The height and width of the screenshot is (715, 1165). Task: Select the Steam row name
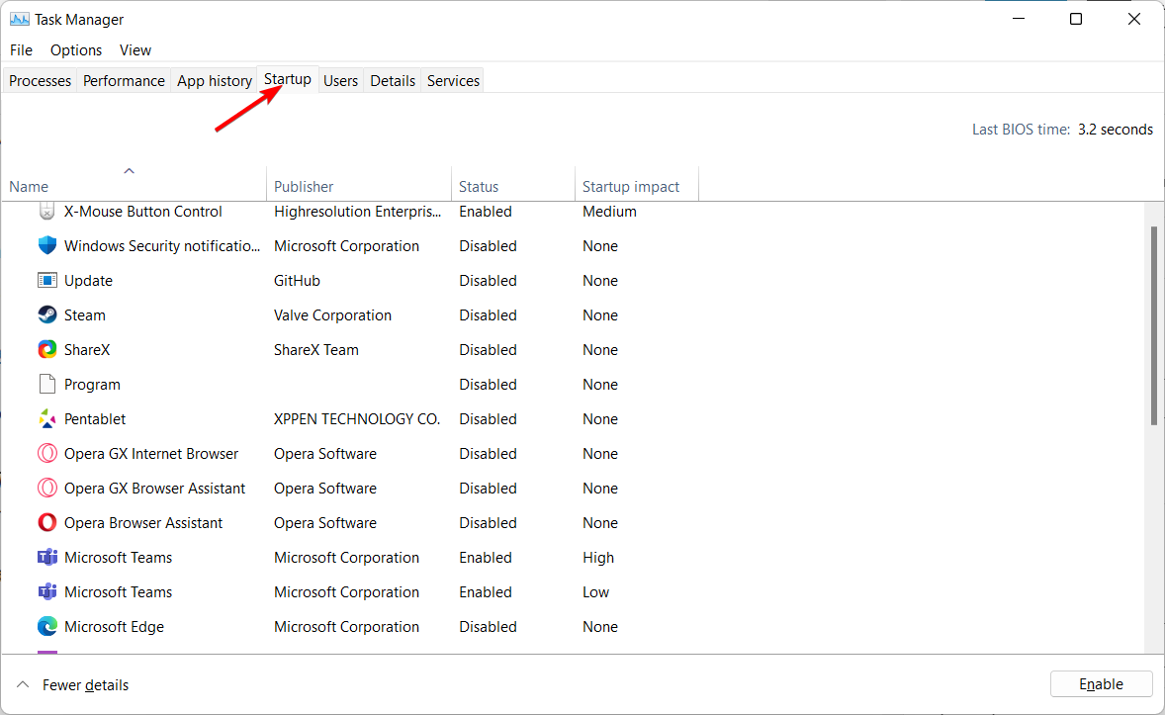[x=85, y=315]
